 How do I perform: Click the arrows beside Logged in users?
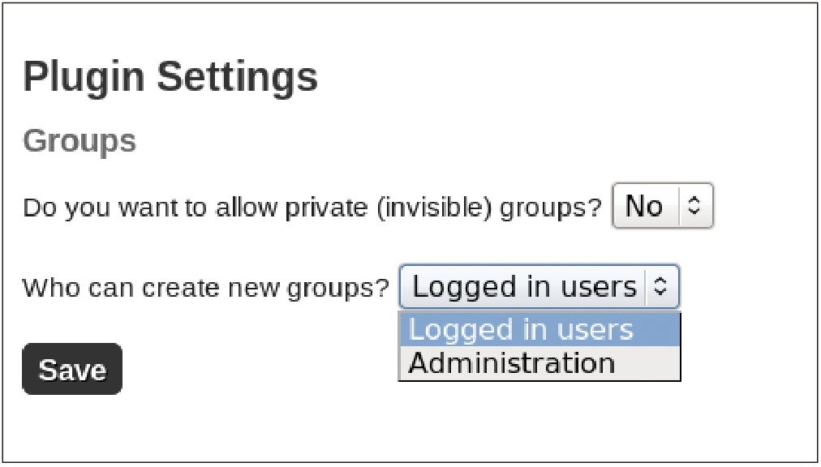[x=660, y=287]
